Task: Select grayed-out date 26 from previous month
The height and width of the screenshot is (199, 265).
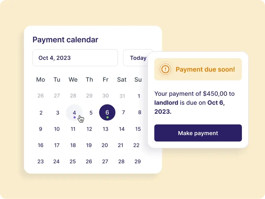Action: 41,95
